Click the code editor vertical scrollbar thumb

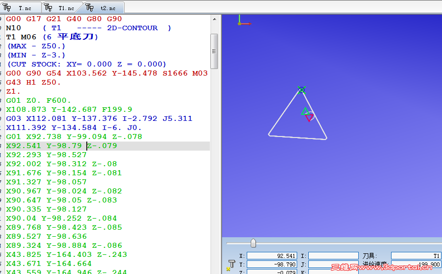pyautogui.click(x=214, y=51)
